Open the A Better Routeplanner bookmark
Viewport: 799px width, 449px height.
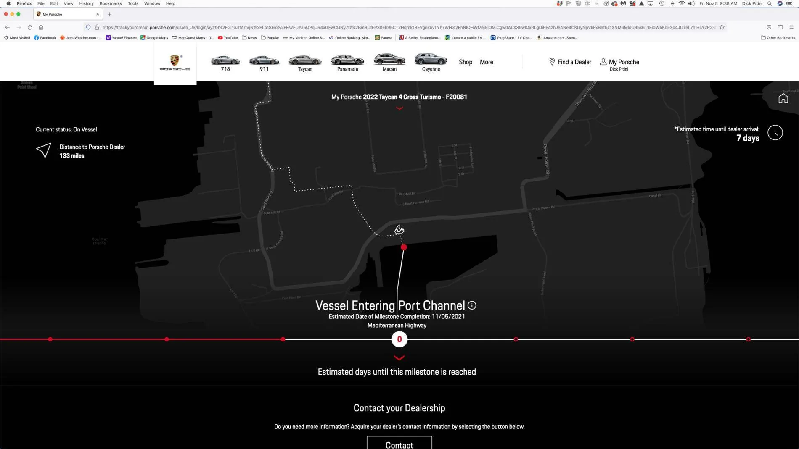coord(420,38)
